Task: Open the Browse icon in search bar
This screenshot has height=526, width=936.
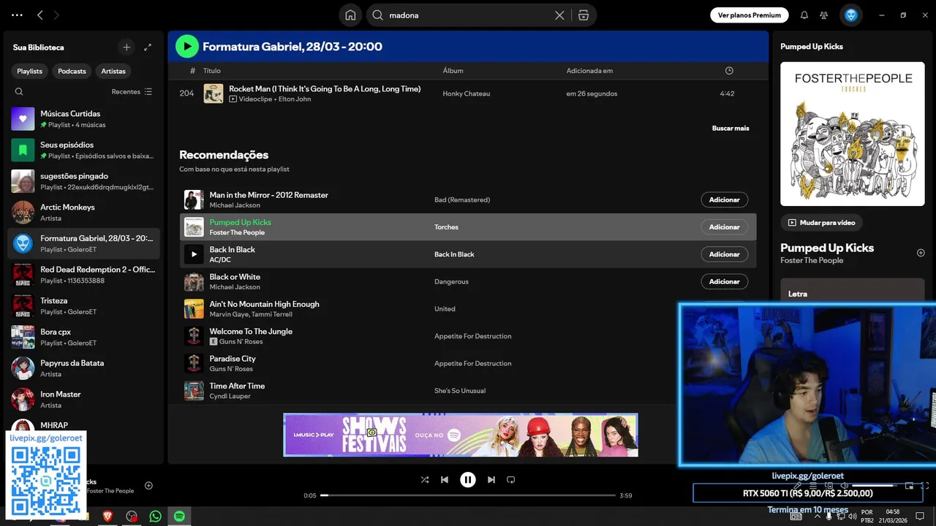Action: click(x=583, y=15)
